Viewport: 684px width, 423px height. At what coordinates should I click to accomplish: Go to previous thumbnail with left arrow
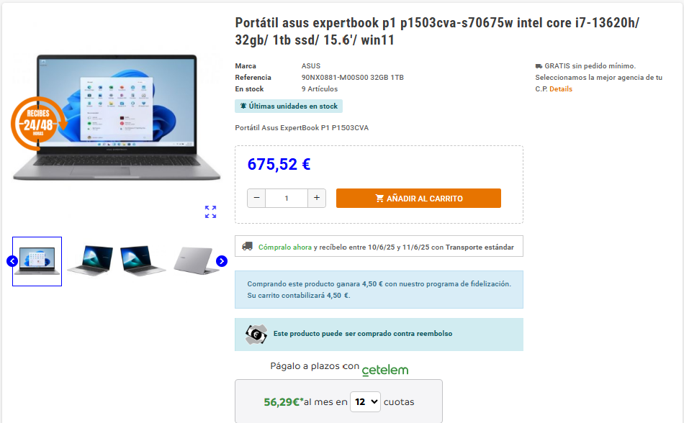pos(12,261)
